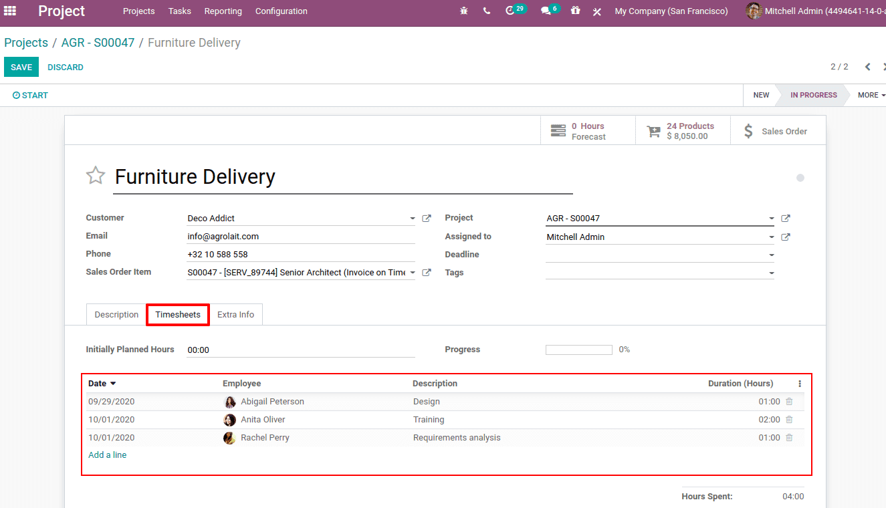Screen dimensions: 886x508
Task: Click Mitchell Admin avatar picture
Action: pos(754,11)
